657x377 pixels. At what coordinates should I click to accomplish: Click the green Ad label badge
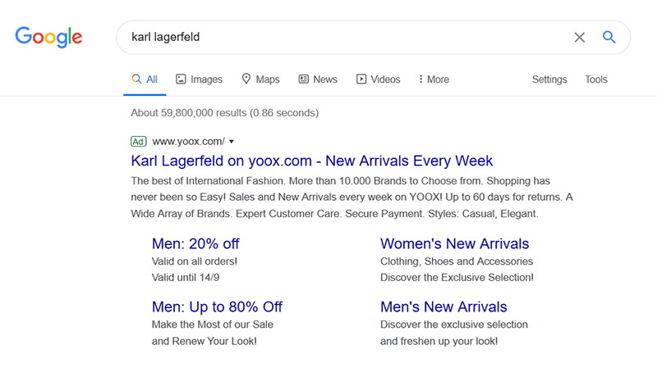138,141
